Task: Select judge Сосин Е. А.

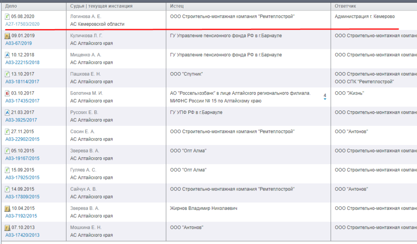Action: [82, 132]
